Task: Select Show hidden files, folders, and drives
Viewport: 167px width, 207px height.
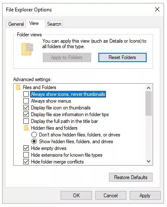Action: 34,142
